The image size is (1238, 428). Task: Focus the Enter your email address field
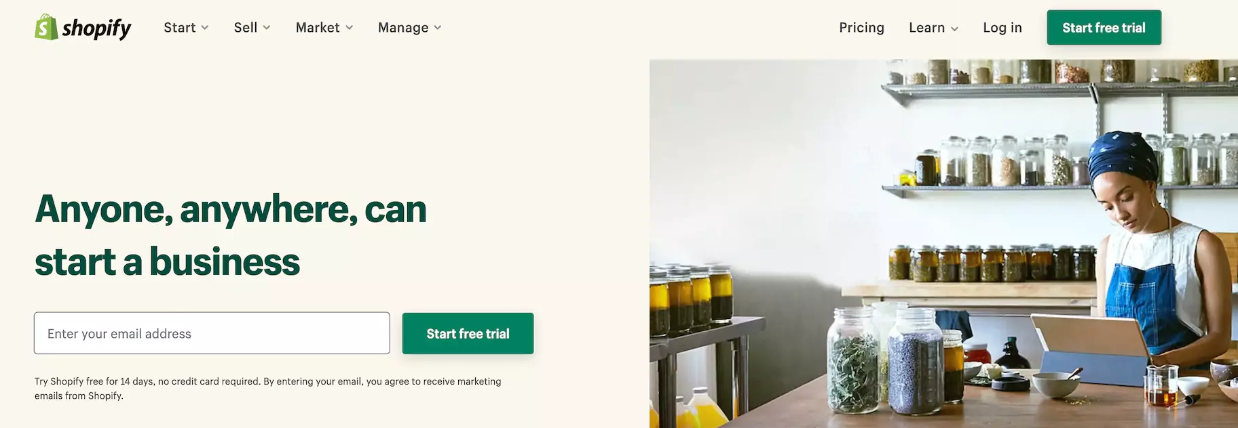(x=212, y=333)
